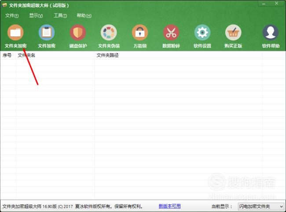Open the 显示(V) menu
This screenshot has height=212, width=286.
36,16
